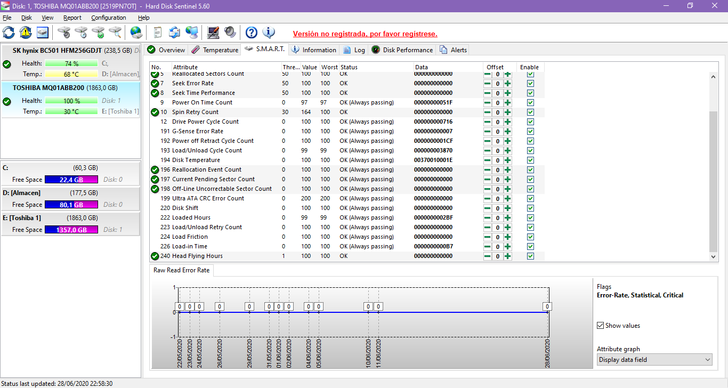Switch to the Temperature tab
728x388 pixels.
pos(215,50)
